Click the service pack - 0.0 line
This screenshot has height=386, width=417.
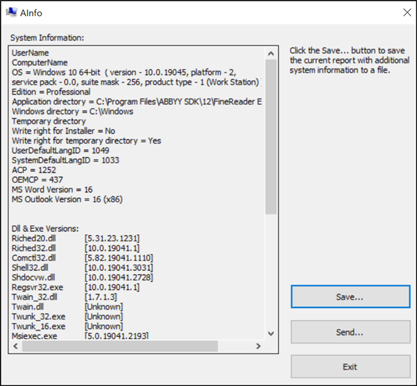click(x=136, y=83)
